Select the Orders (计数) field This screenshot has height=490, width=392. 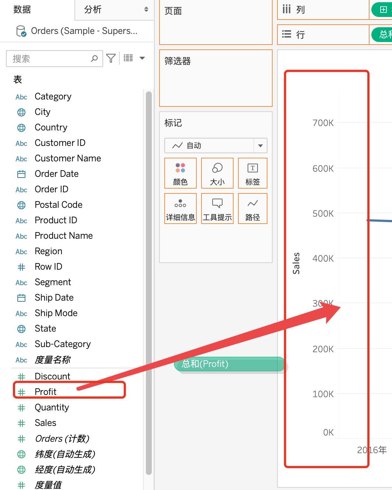[x=62, y=438]
